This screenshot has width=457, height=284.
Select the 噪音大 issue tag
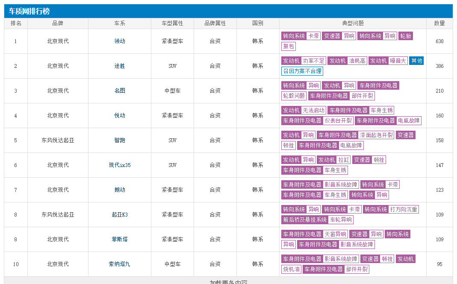[398, 61]
